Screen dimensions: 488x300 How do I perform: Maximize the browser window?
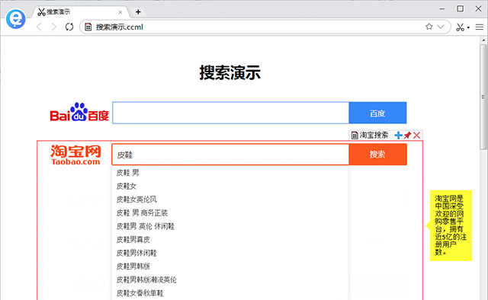[x=461, y=8]
